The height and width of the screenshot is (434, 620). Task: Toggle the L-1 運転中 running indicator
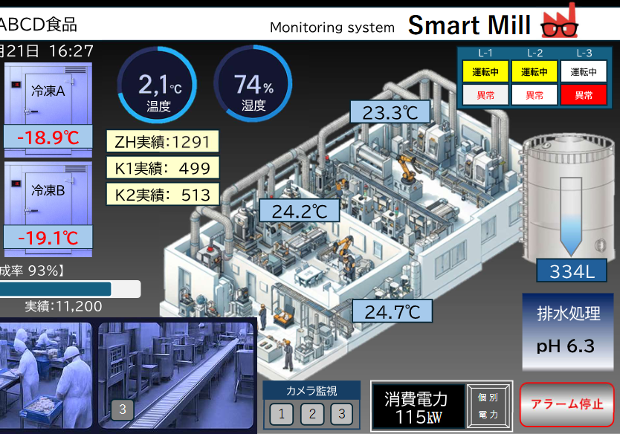(485, 71)
